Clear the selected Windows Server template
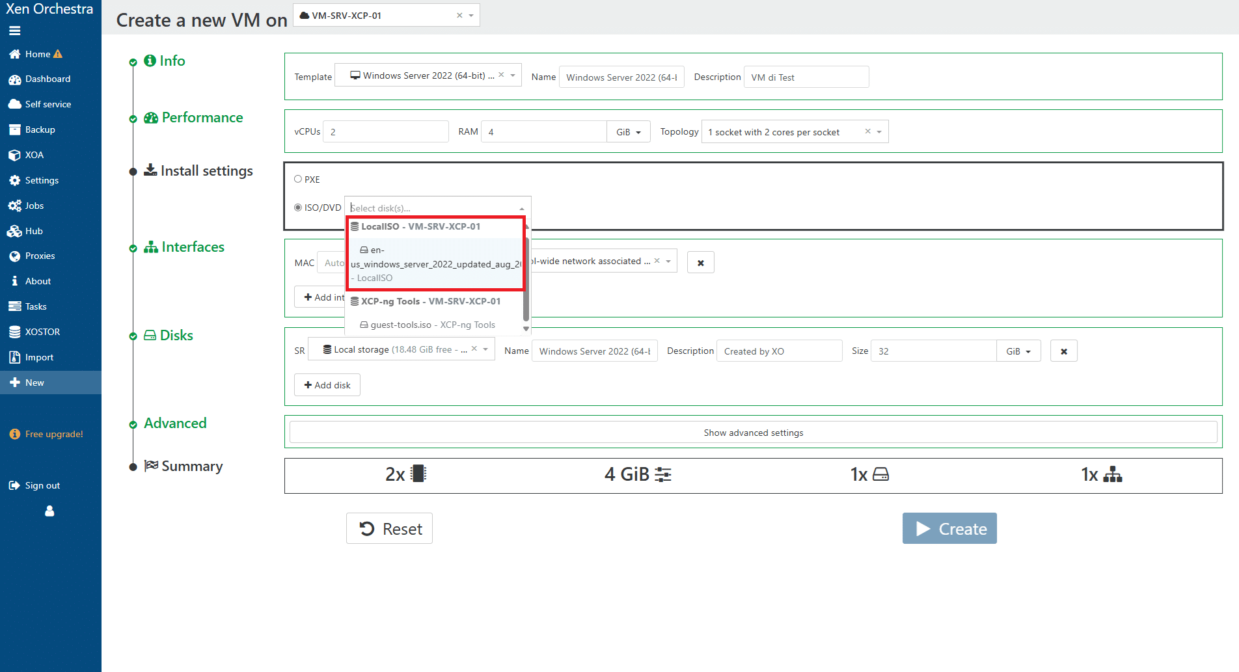The height and width of the screenshot is (672, 1239). click(x=501, y=75)
